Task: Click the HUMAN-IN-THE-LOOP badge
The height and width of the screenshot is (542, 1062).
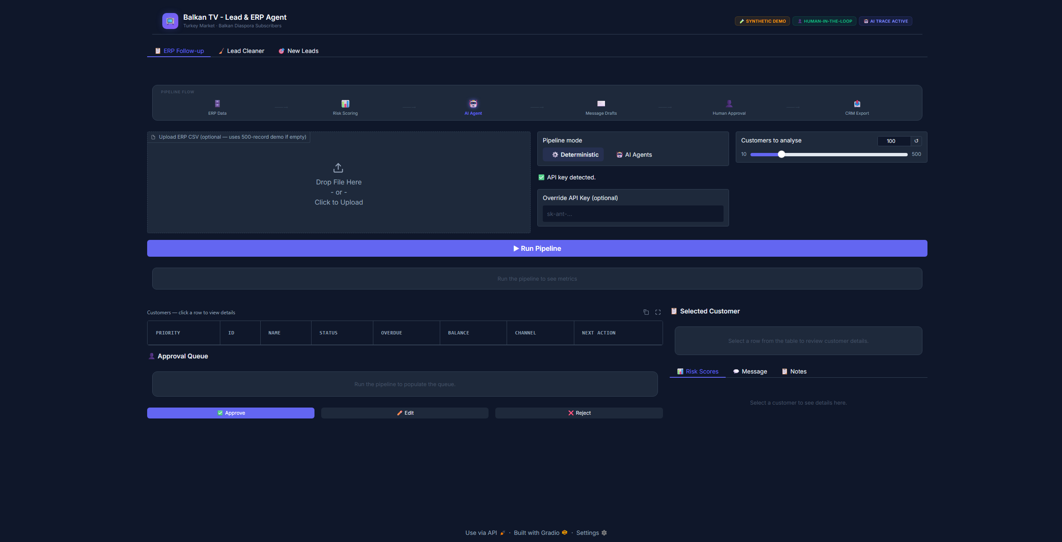Action: pyautogui.click(x=824, y=21)
